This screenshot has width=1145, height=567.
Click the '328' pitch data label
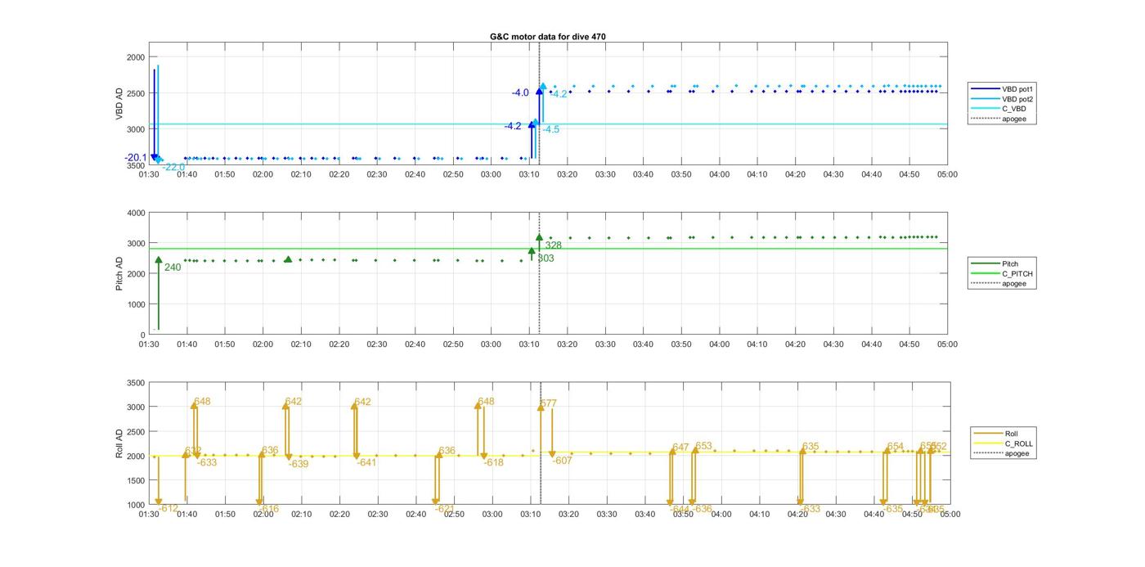click(x=553, y=245)
